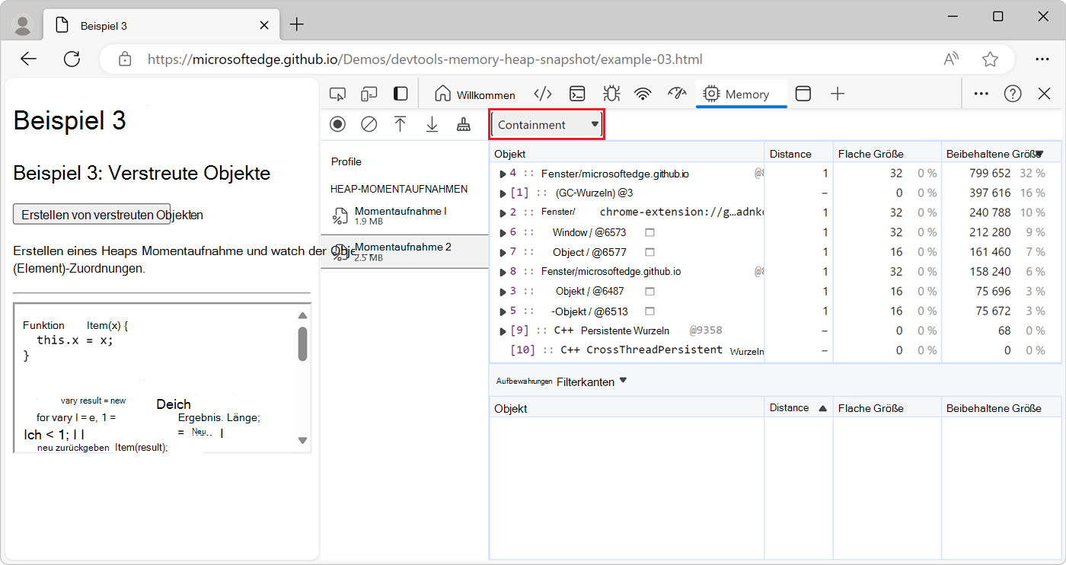Click the save profile download arrow icon

[432, 124]
